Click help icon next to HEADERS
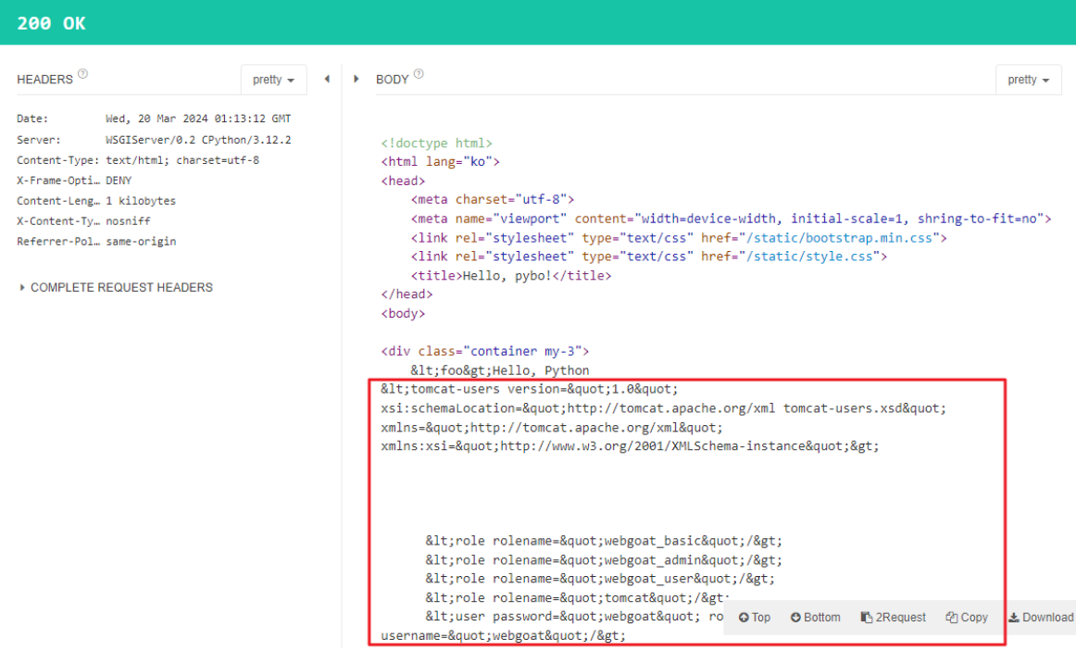Viewport: 1076px width, 651px height. (82, 73)
